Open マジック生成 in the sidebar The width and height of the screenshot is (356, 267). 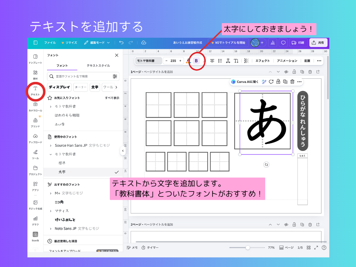35,204
